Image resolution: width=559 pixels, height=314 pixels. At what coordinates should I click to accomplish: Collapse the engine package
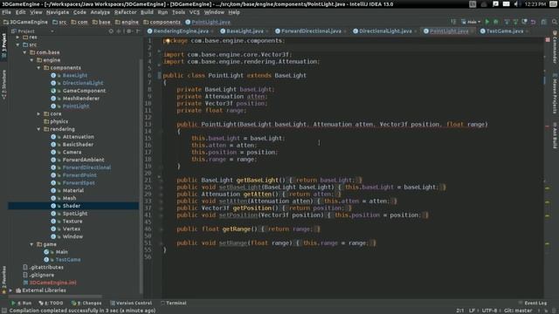point(31,60)
